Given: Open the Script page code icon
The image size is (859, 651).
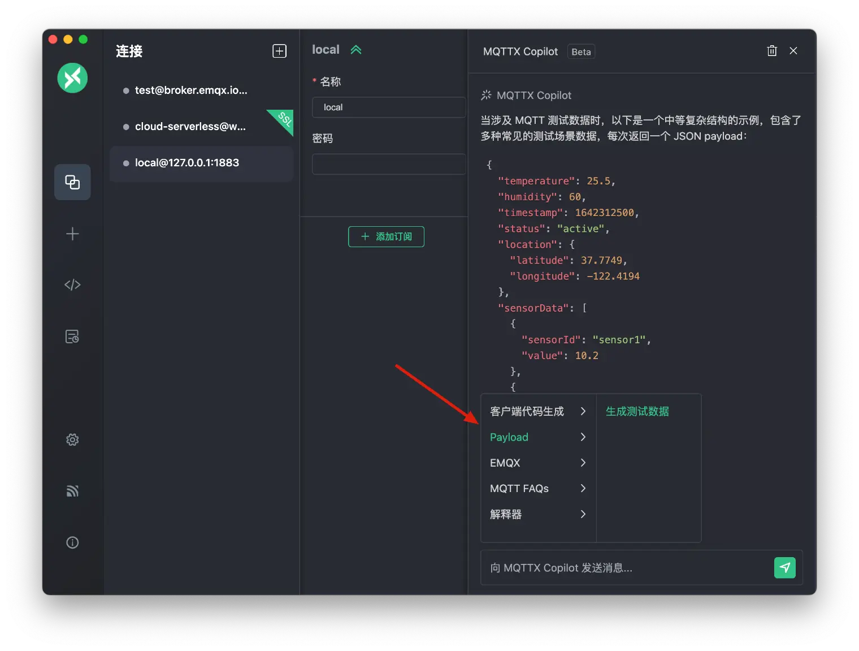Looking at the screenshot, I should point(72,284).
